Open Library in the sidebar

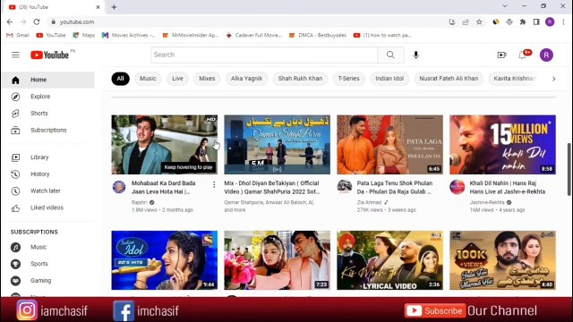click(x=48, y=157)
